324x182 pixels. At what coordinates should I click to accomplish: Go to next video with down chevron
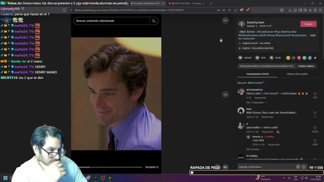click(x=225, y=95)
